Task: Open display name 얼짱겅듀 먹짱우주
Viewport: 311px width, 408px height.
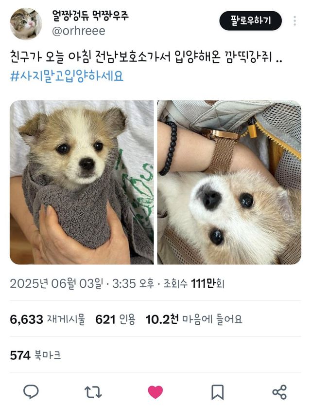Action: 90,16
